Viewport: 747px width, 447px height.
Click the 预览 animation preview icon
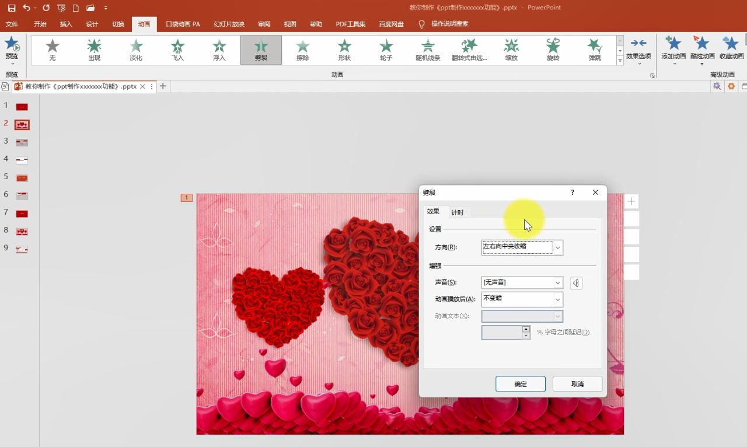pyautogui.click(x=12, y=47)
